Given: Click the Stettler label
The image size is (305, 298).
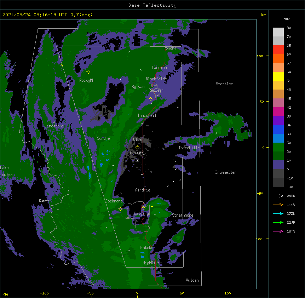Looking at the screenshot, I should point(224,84).
